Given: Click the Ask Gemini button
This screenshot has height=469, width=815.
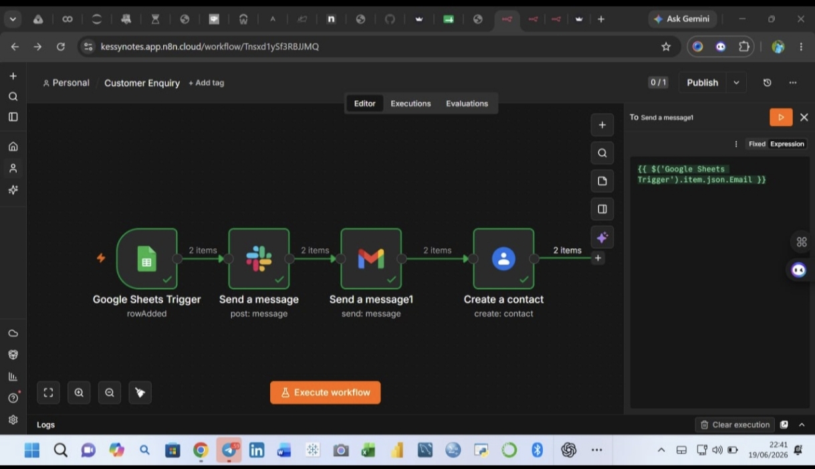Looking at the screenshot, I should 683,19.
